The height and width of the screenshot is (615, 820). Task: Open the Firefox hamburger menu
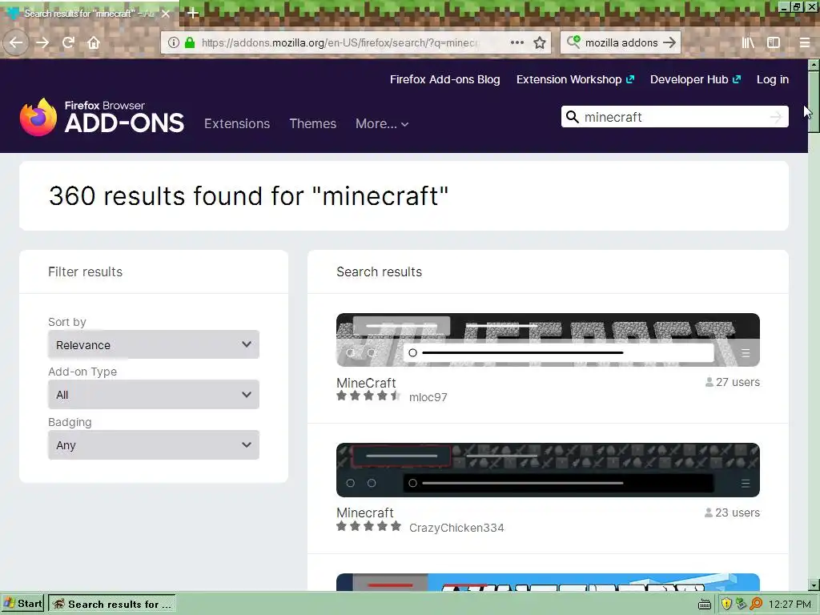click(805, 42)
